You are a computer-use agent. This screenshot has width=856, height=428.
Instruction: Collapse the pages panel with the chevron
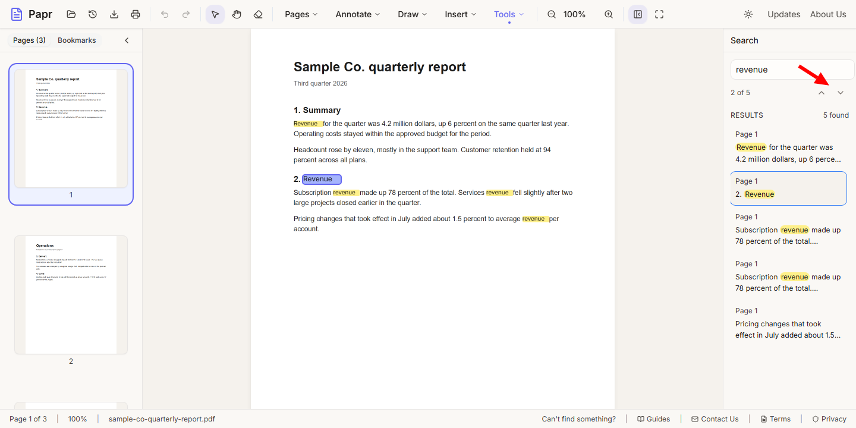click(x=127, y=40)
